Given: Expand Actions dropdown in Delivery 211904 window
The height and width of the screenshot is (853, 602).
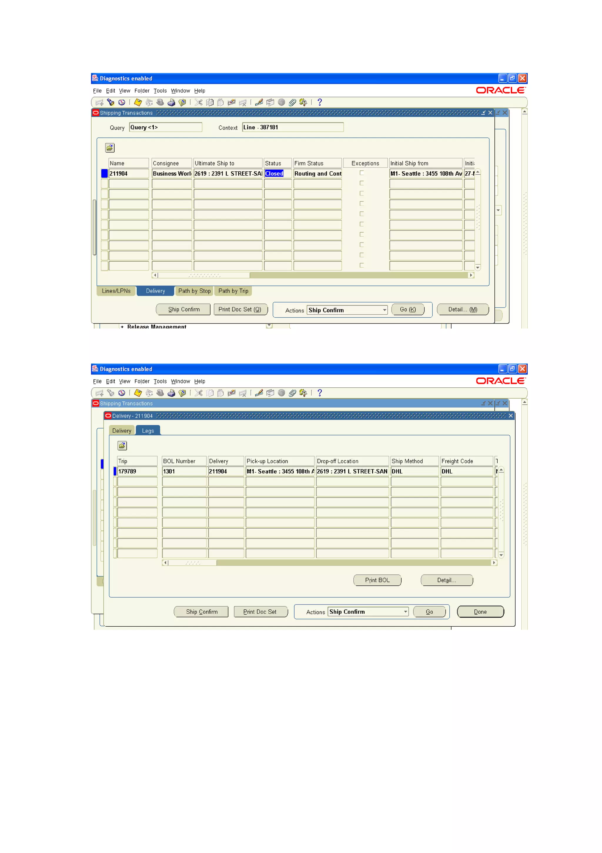Looking at the screenshot, I should pyautogui.click(x=405, y=612).
